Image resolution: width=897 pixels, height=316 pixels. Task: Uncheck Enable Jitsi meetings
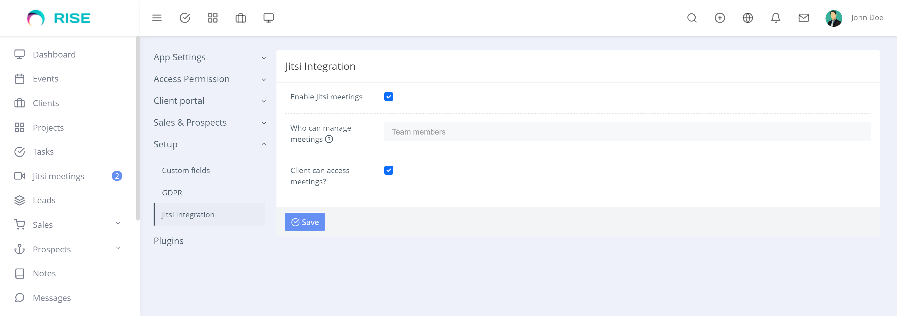click(389, 96)
